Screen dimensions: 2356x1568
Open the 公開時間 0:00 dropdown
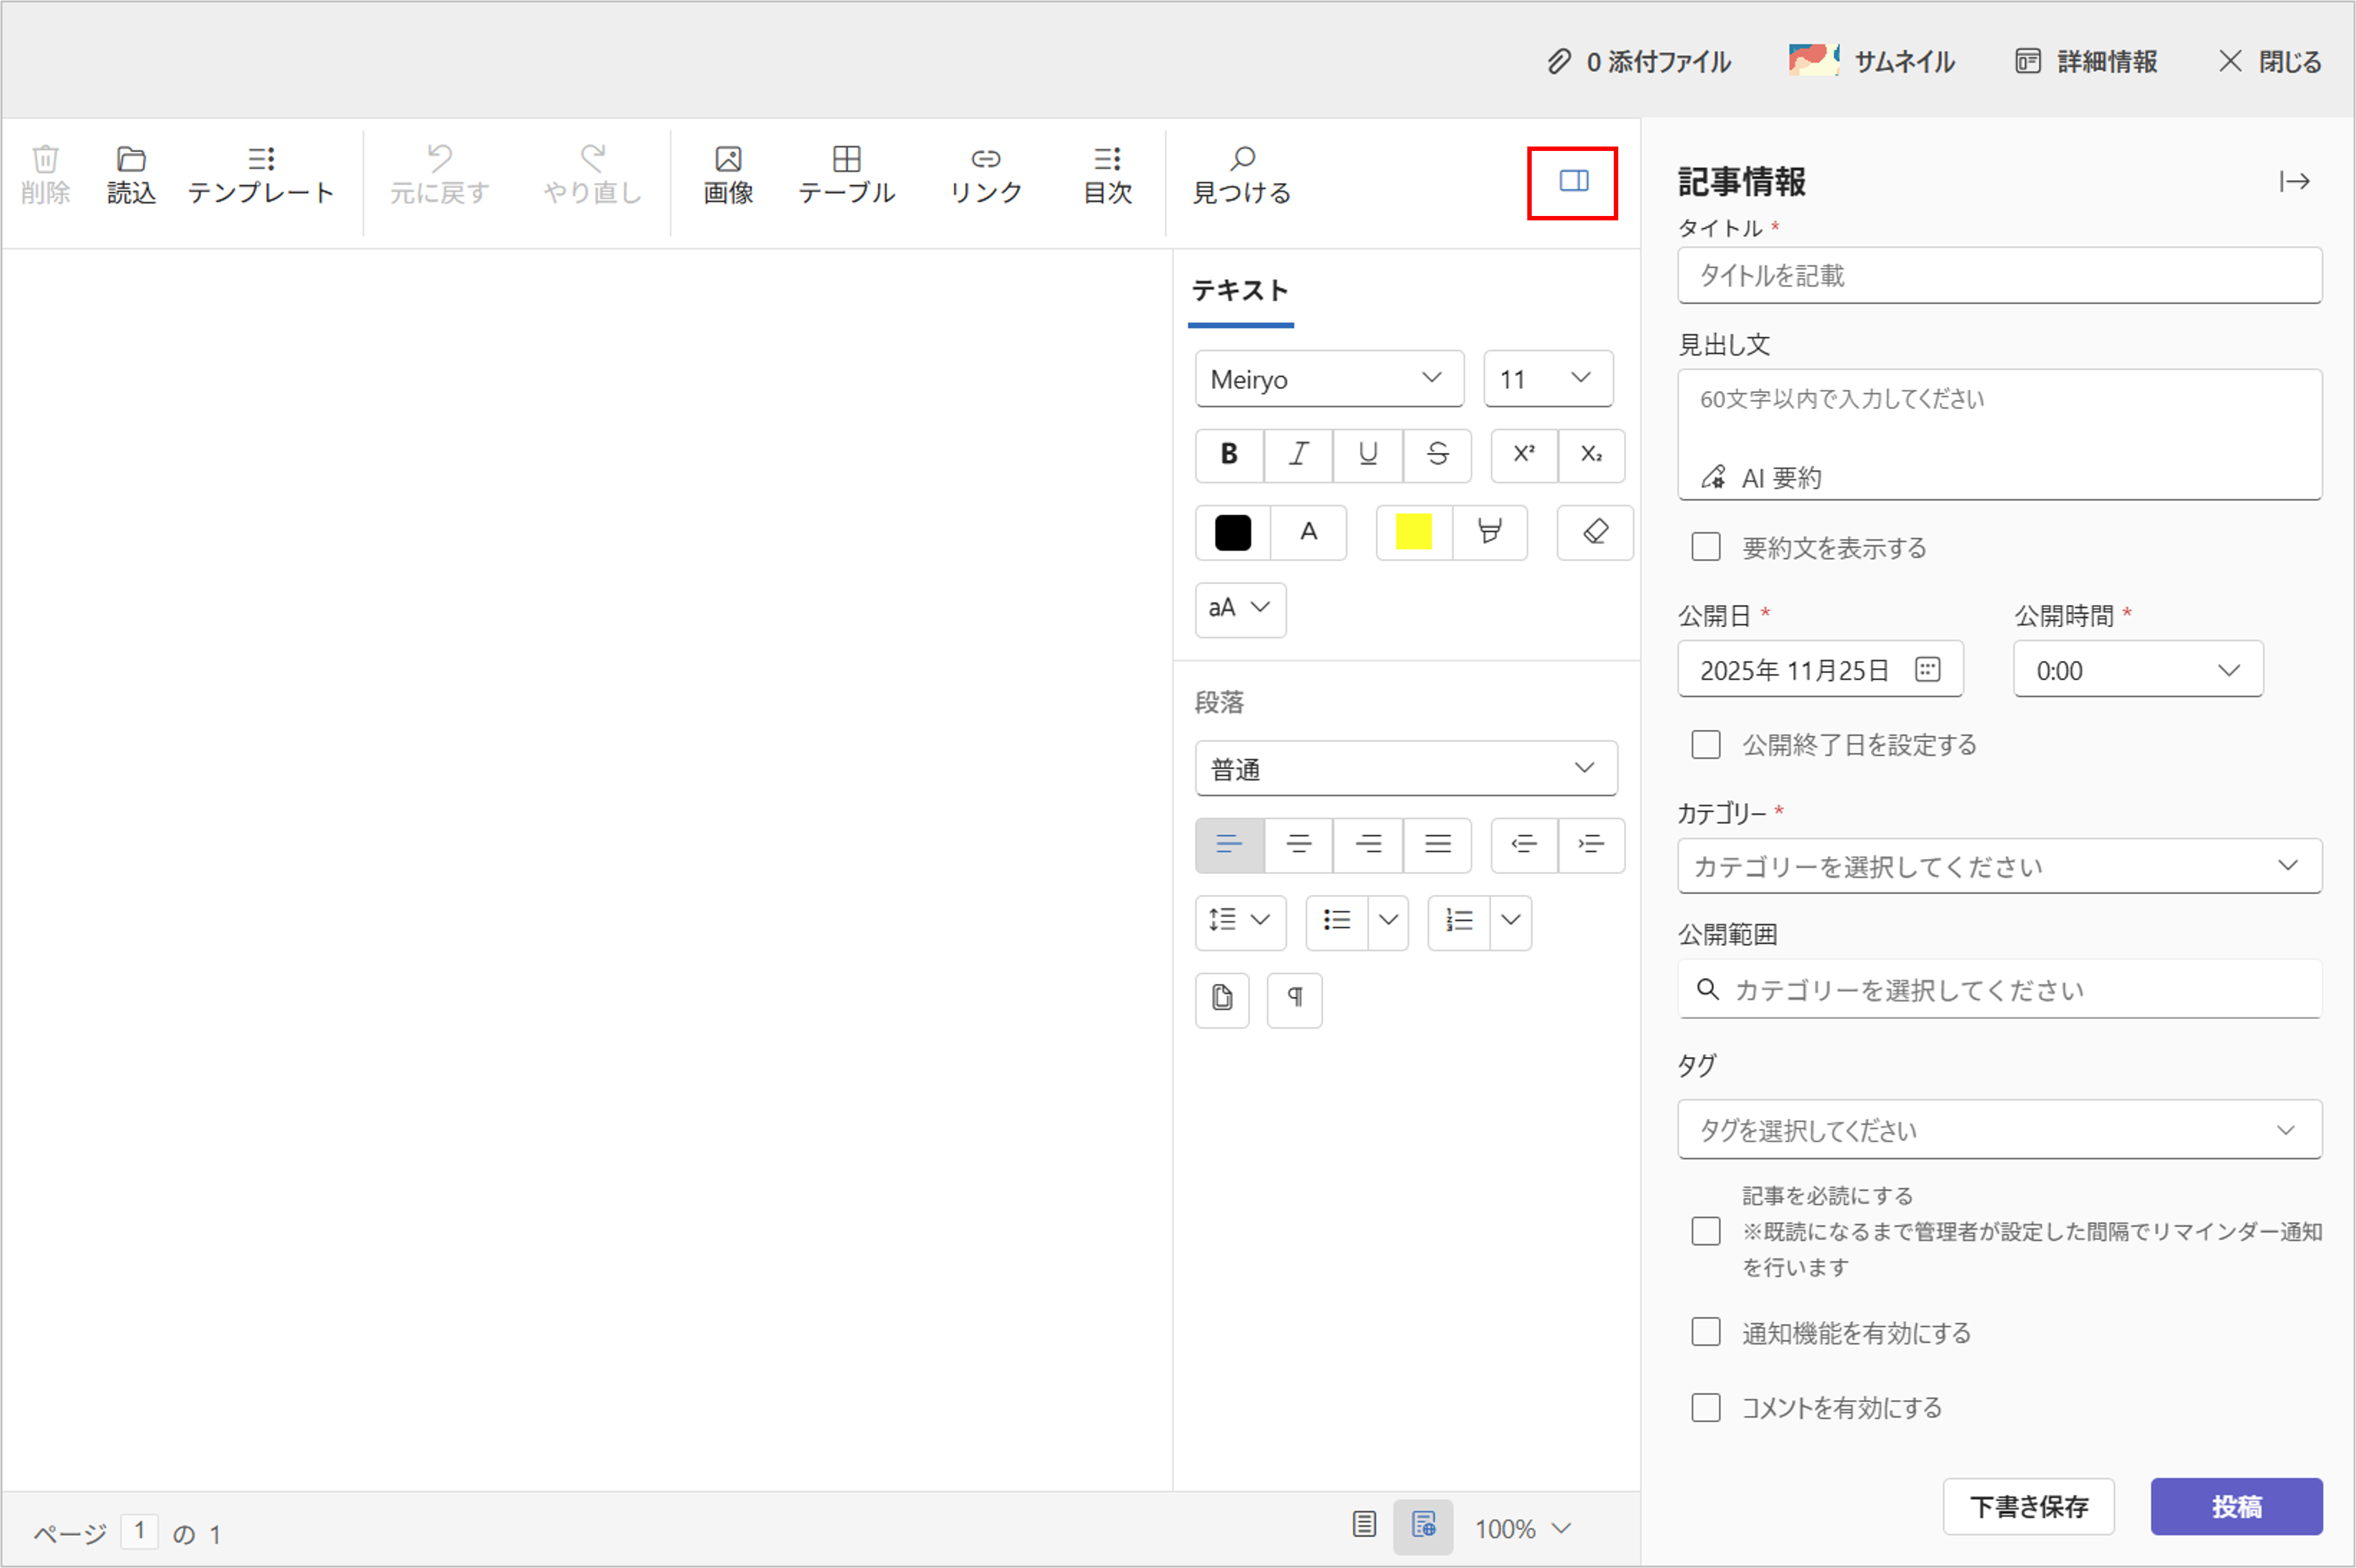(2137, 670)
